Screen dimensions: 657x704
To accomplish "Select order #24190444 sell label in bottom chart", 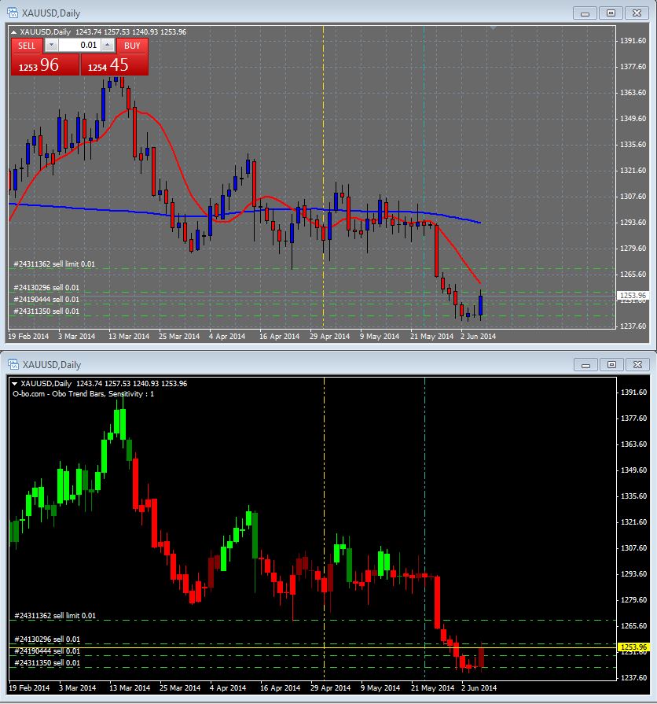I will click(x=47, y=651).
